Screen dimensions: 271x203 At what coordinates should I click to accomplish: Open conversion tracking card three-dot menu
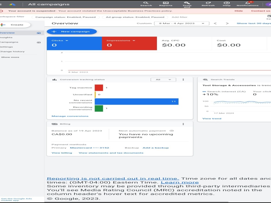click(x=183, y=80)
